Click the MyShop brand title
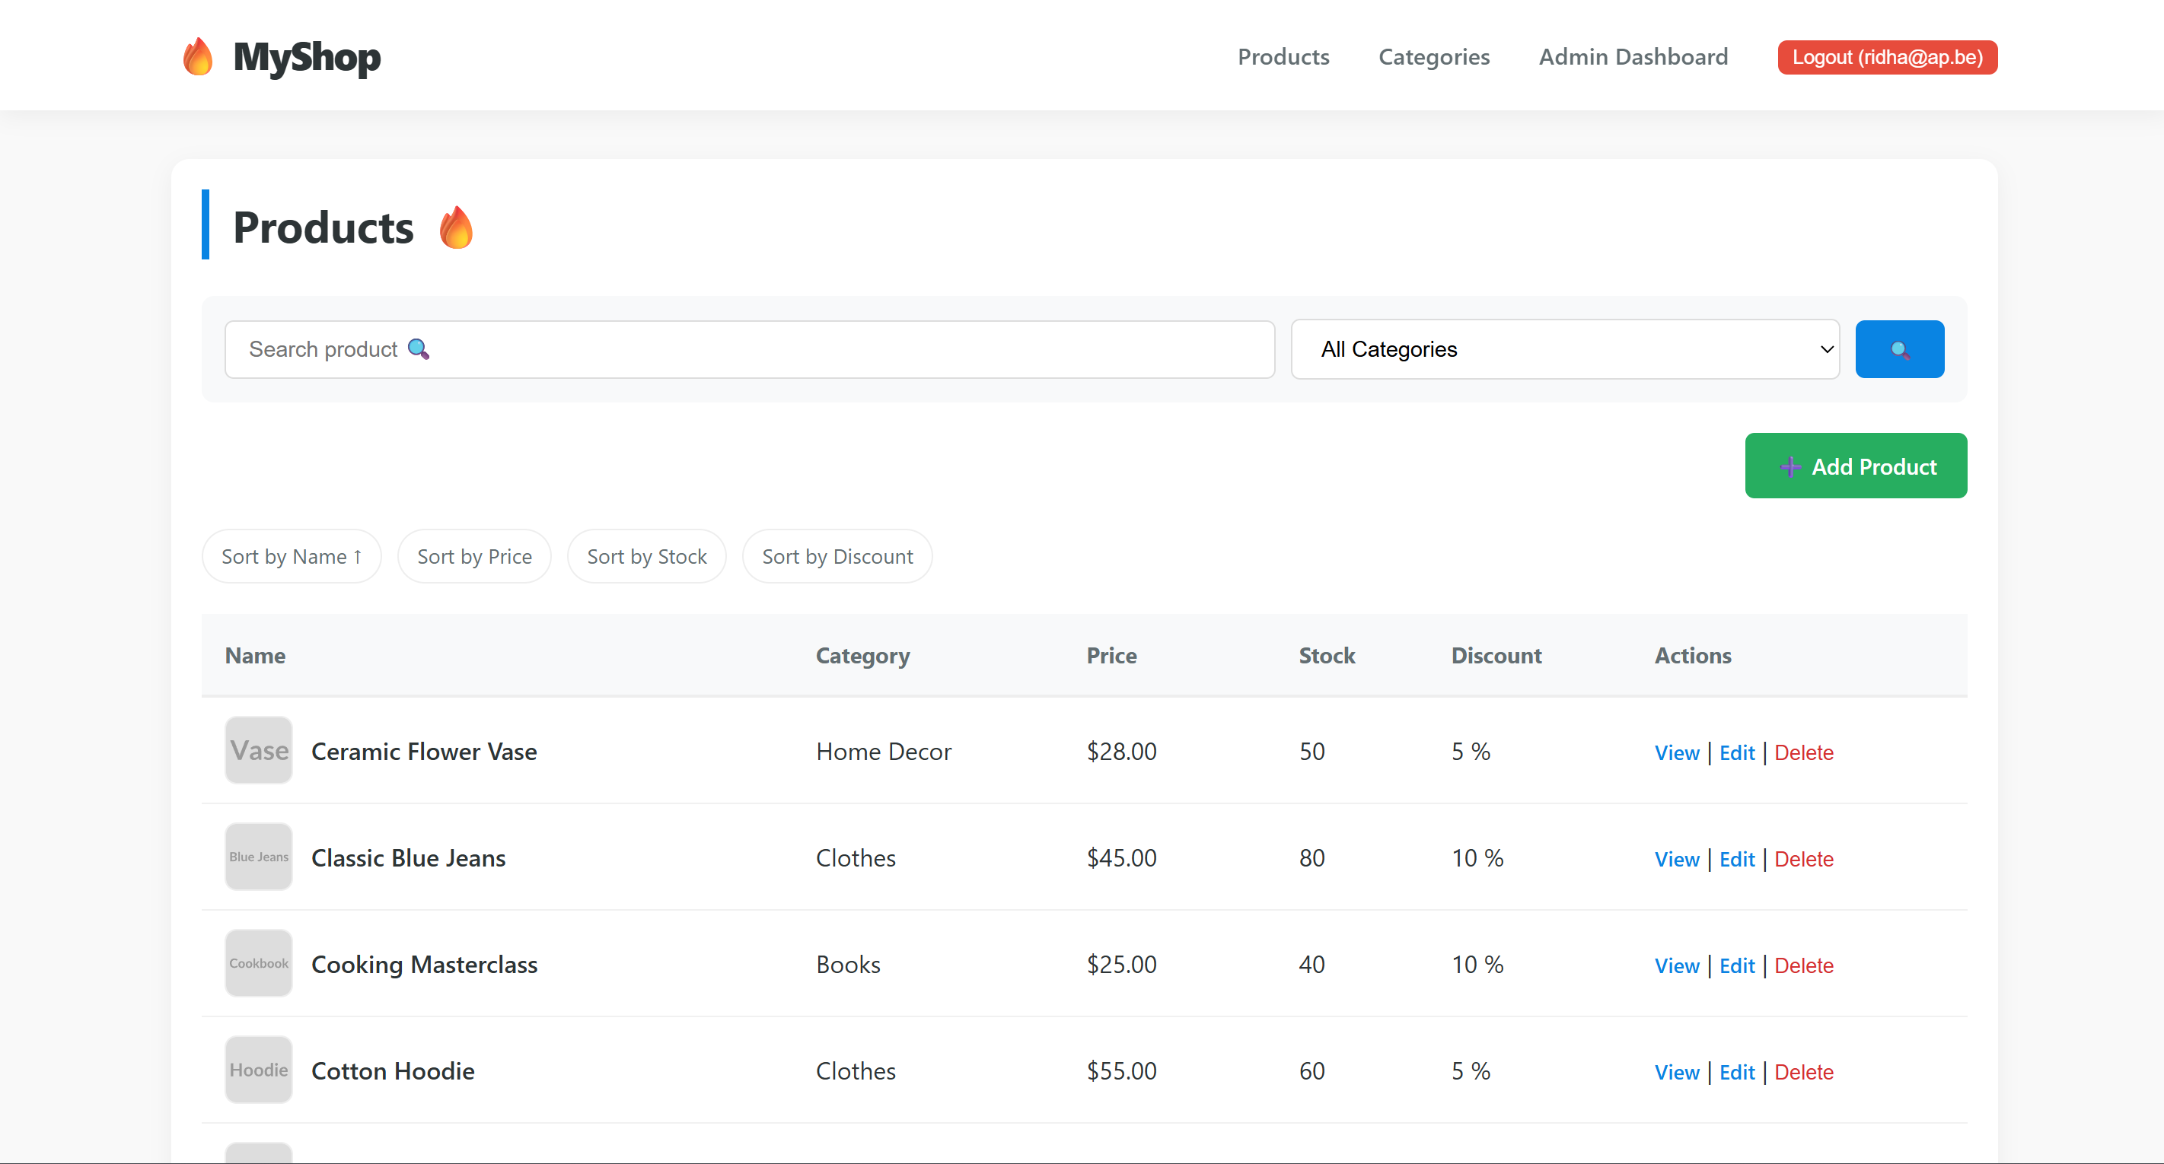Screen dimensions: 2164x1164 pos(307,57)
